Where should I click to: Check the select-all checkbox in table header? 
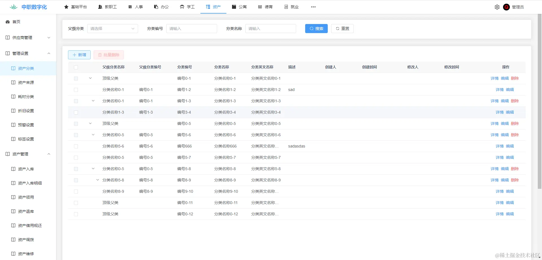[x=76, y=67]
